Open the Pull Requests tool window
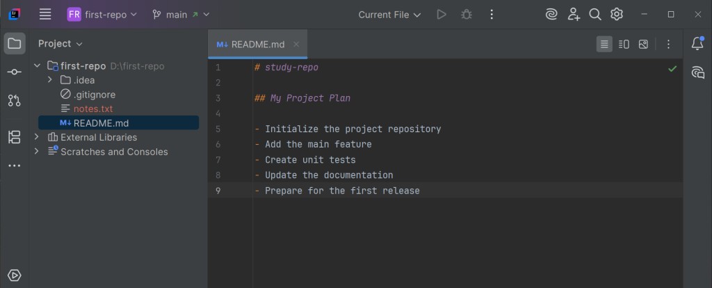The image size is (712, 288). pyautogui.click(x=15, y=100)
